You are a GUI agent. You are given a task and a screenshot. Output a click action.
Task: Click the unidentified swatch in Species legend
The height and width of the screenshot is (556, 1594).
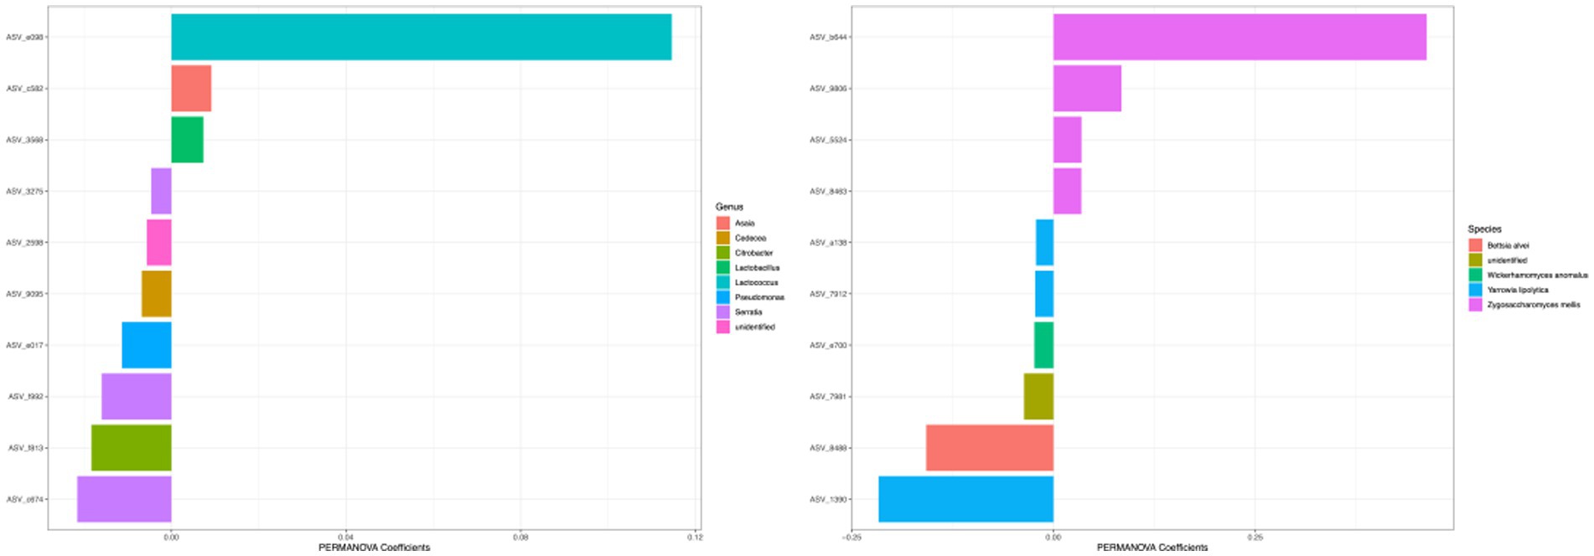pyautogui.click(x=1475, y=260)
